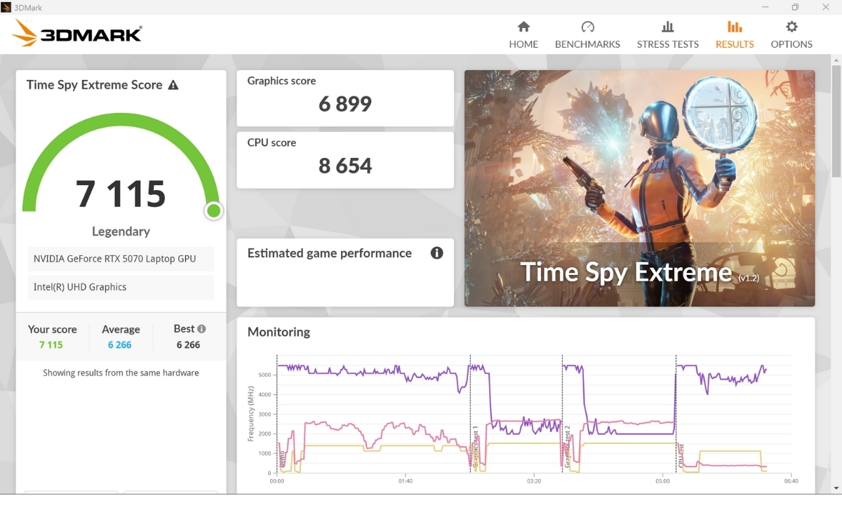The width and height of the screenshot is (842, 505).
Task: Close the 3DMark window
Action: coord(826,7)
